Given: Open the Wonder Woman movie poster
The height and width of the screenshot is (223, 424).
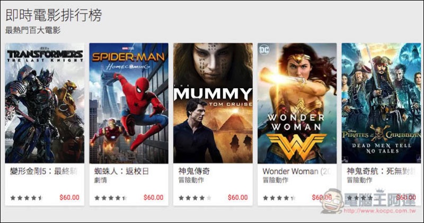Looking at the screenshot, I should (x=297, y=103).
